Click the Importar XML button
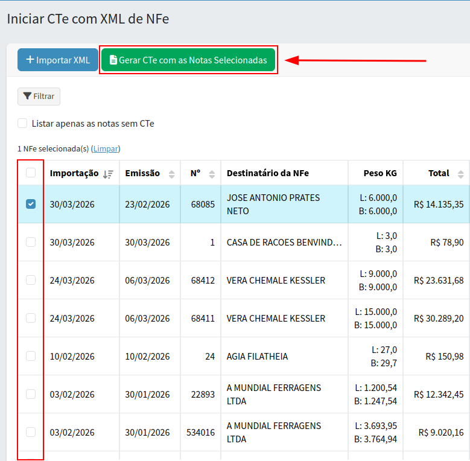The height and width of the screenshot is (461, 470). (57, 60)
